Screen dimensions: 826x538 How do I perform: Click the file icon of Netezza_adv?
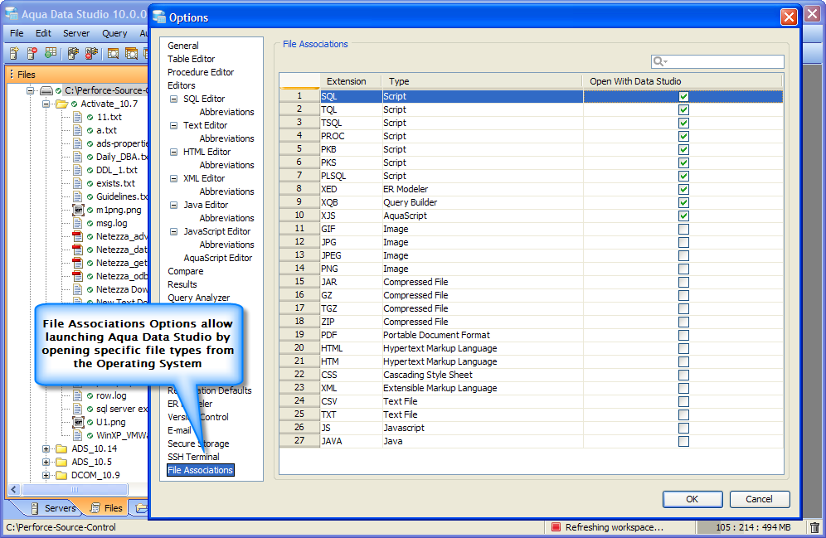pyautogui.click(x=77, y=236)
